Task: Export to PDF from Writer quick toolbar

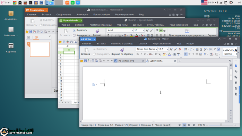Action: 89,61
